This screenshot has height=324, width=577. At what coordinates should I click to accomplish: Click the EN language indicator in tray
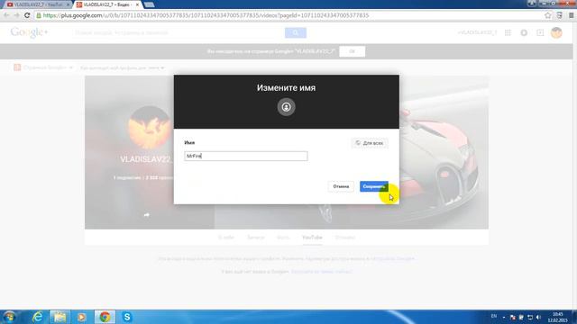click(494, 316)
